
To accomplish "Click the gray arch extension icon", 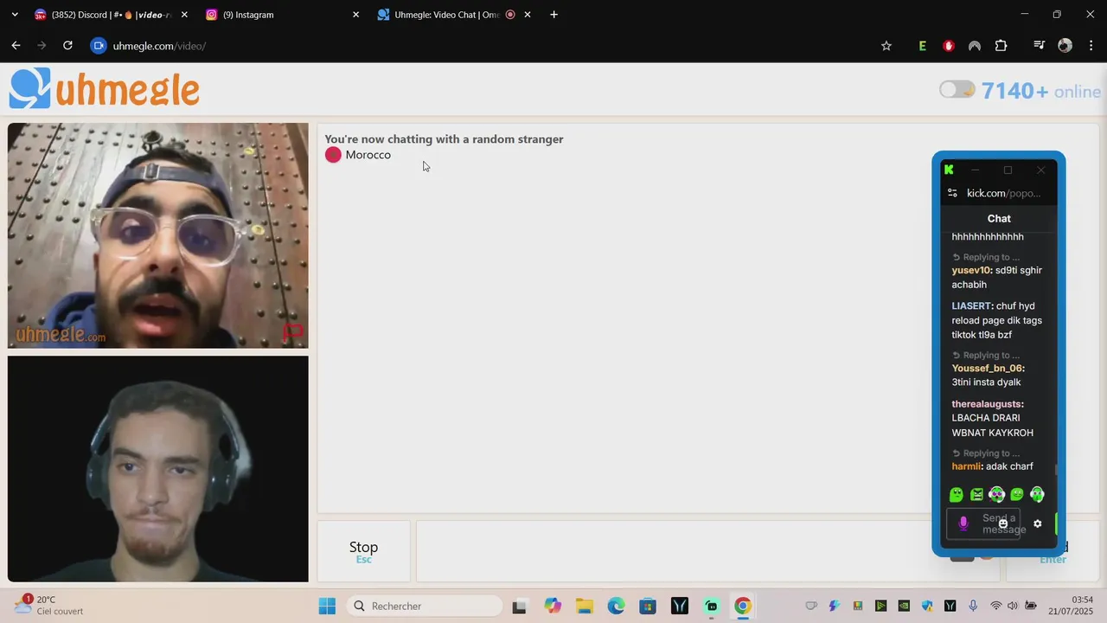I will click(975, 46).
